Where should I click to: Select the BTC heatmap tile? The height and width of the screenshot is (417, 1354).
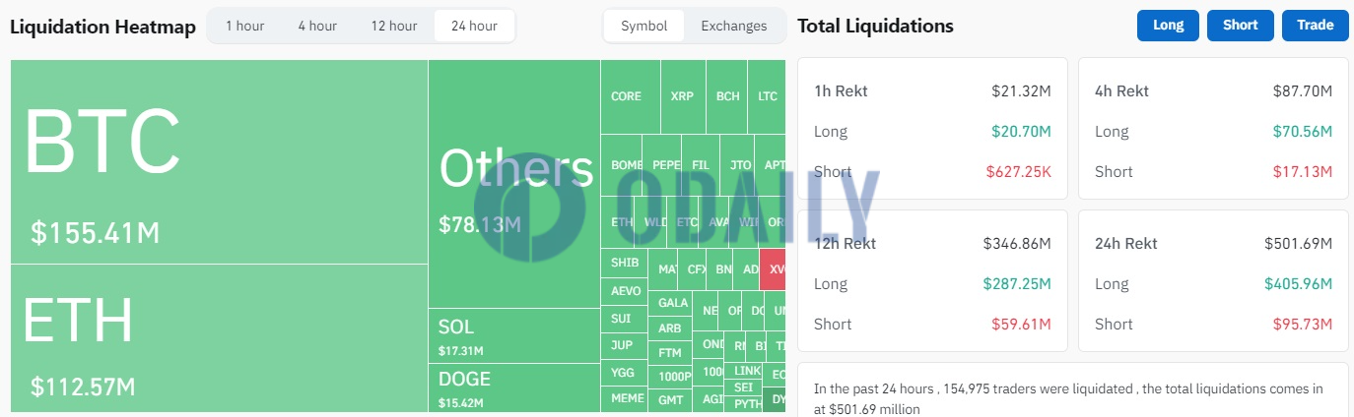tap(219, 161)
